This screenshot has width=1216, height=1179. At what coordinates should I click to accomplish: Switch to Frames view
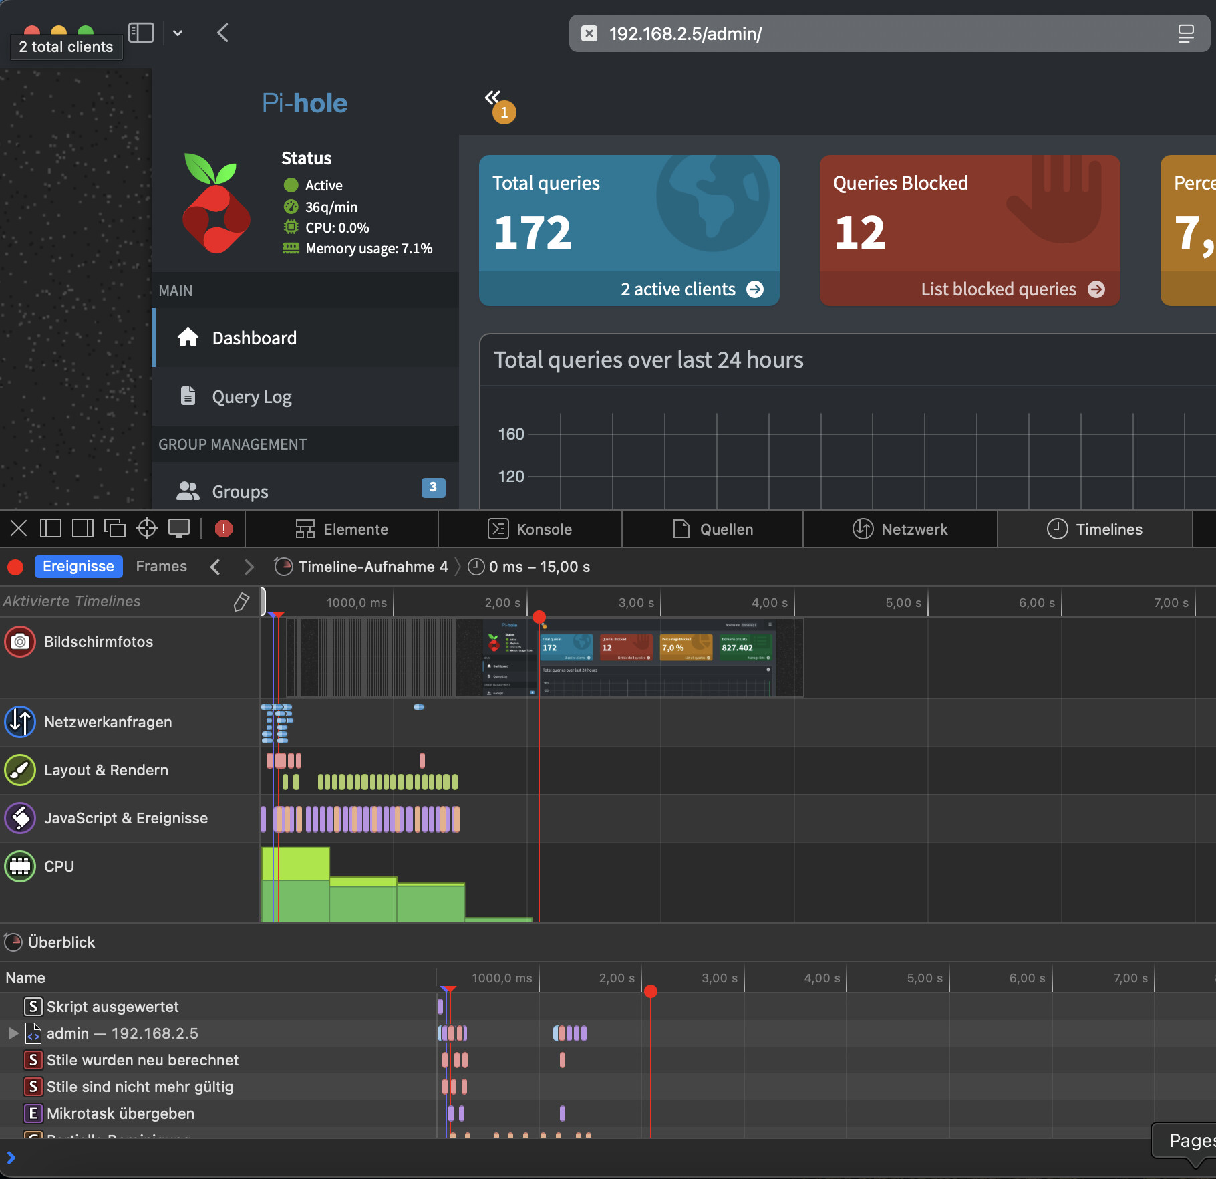coord(162,567)
